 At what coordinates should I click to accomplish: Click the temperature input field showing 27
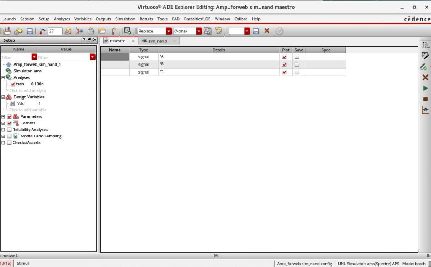click(55, 31)
